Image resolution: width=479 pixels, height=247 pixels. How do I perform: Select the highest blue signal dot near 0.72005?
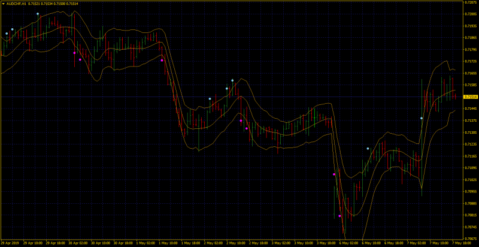tap(38, 14)
